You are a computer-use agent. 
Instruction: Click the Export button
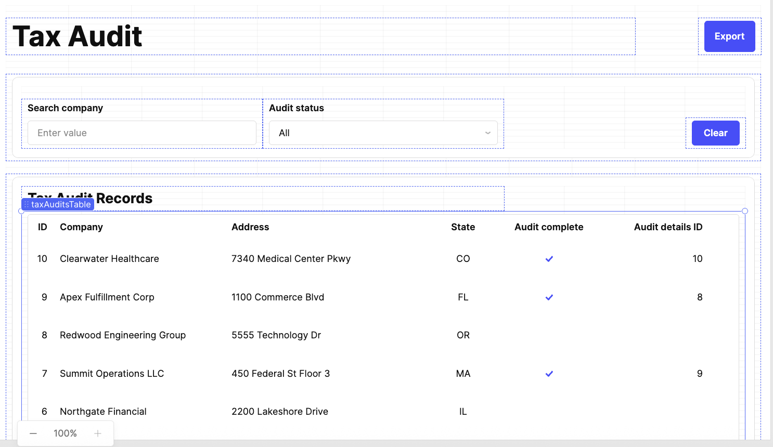point(729,36)
